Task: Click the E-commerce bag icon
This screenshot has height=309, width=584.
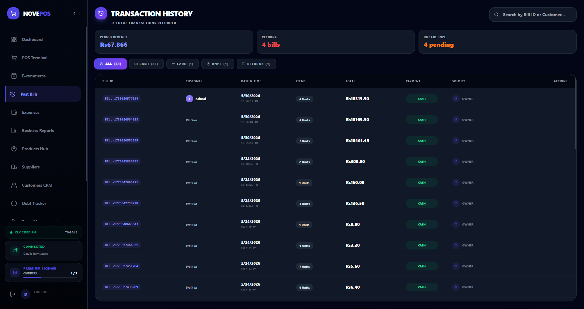Action: tap(14, 76)
